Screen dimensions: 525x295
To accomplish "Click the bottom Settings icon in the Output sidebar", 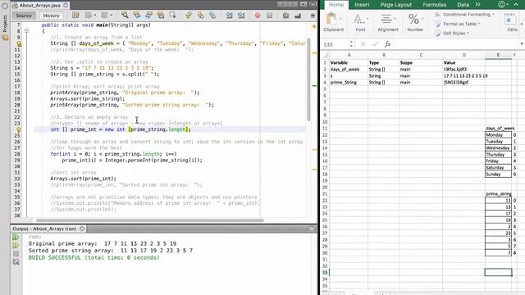I will pos(16,262).
